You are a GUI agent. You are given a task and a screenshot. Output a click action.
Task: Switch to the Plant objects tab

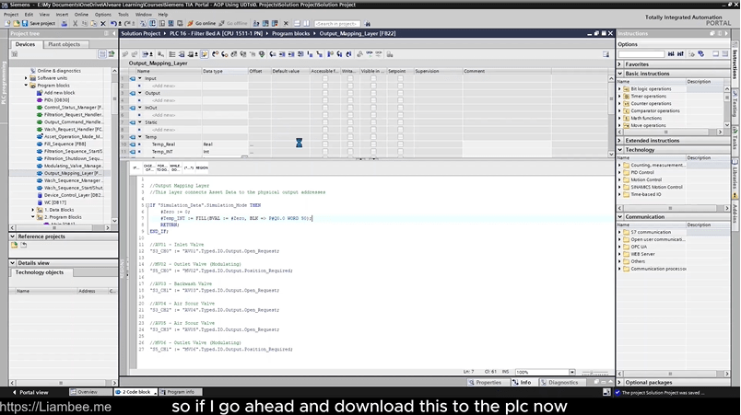(63, 44)
